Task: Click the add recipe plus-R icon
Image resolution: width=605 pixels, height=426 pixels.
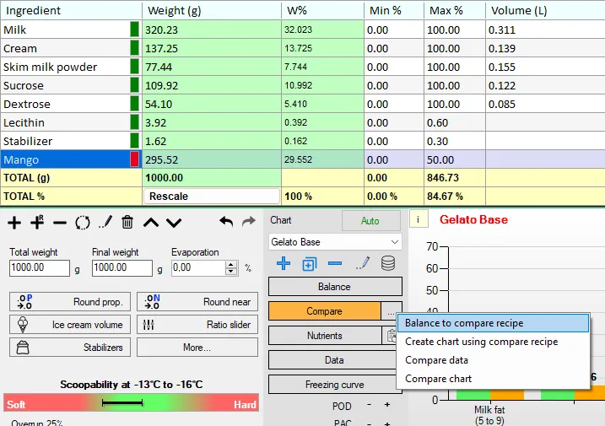Action: click(37, 222)
